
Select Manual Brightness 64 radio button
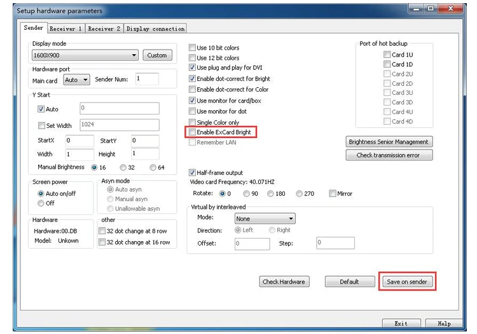(153, 167)
